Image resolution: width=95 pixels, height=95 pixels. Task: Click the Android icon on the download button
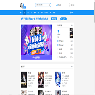pos(53,19)
